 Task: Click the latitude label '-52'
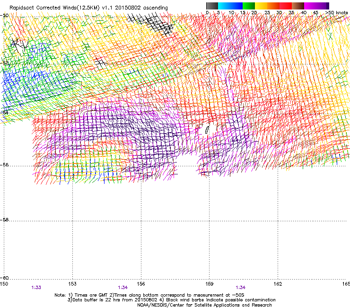(4, 63)
